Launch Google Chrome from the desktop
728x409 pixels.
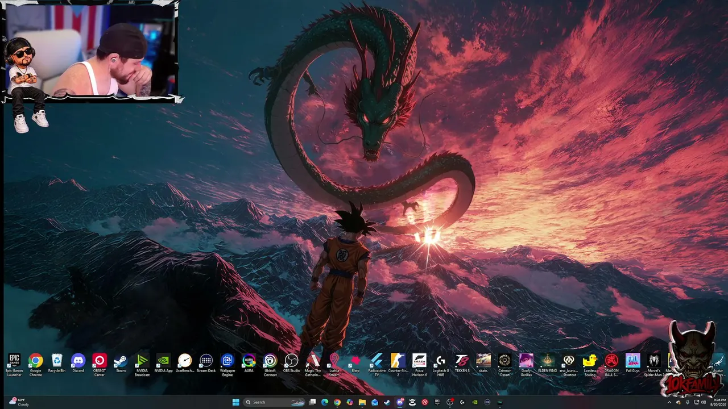pos(36,364)
